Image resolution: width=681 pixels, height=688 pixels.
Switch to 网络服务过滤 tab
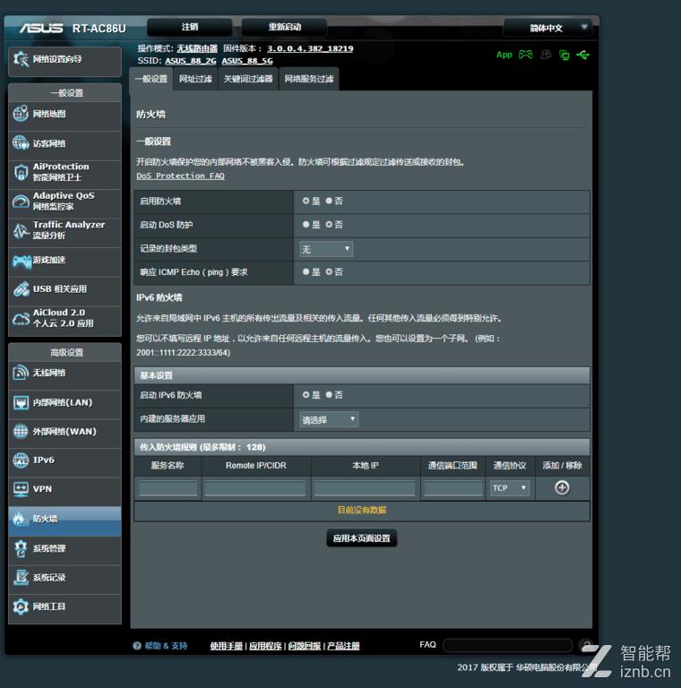(x=309, y=80)
